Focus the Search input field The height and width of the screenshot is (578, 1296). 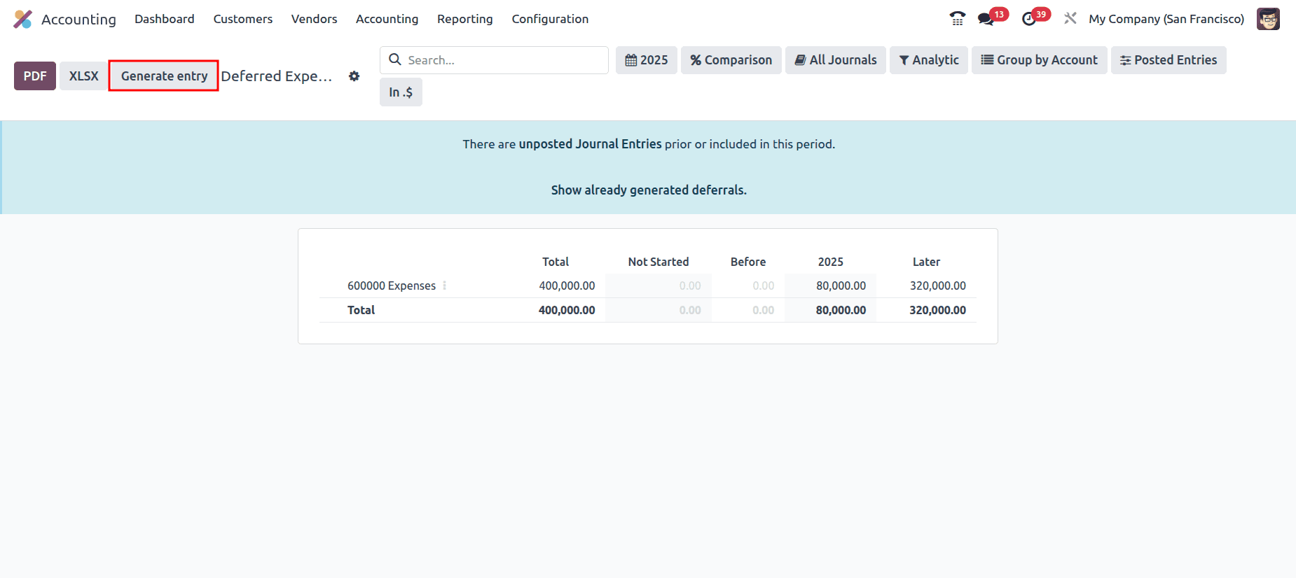[494, 60]
